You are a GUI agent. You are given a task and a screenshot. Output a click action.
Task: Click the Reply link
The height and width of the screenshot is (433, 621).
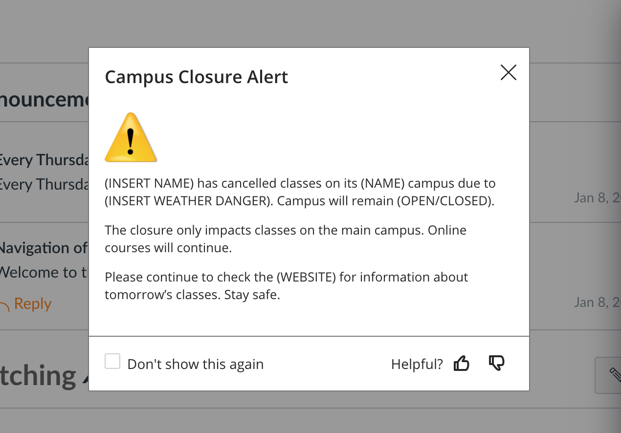(x=33, y=303)
